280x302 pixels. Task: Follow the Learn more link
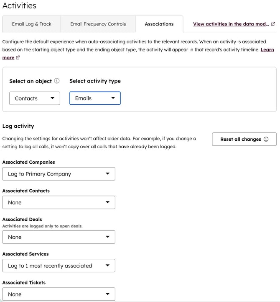[267, 50]
